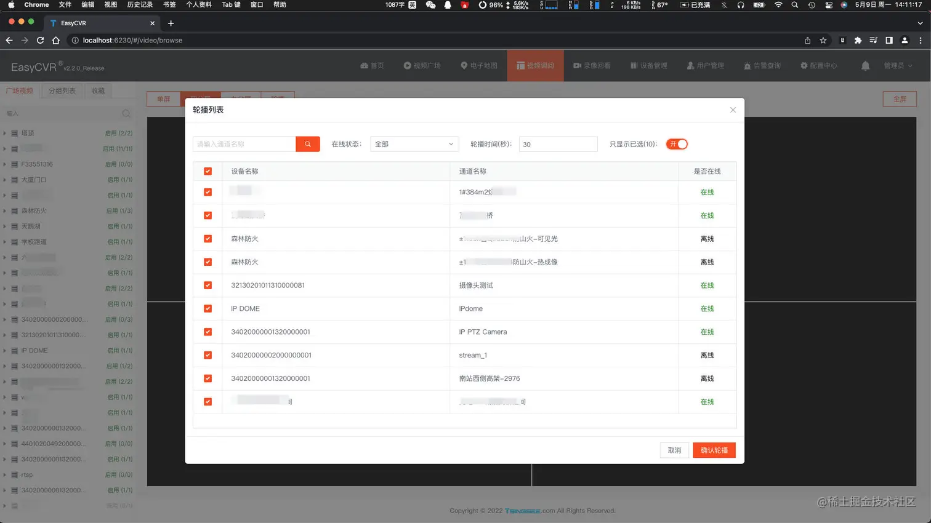This screenshot has width=931, height=523.
Task: Open the 历史记录 menu in macOS menu bar
Action: [x=140, y=5]
